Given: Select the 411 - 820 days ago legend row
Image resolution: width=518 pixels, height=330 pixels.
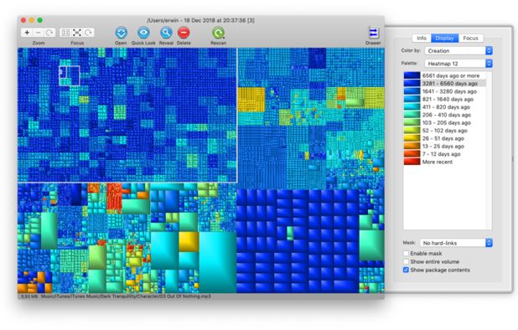Looking at the screenshot, I should (x=445, y=107).
